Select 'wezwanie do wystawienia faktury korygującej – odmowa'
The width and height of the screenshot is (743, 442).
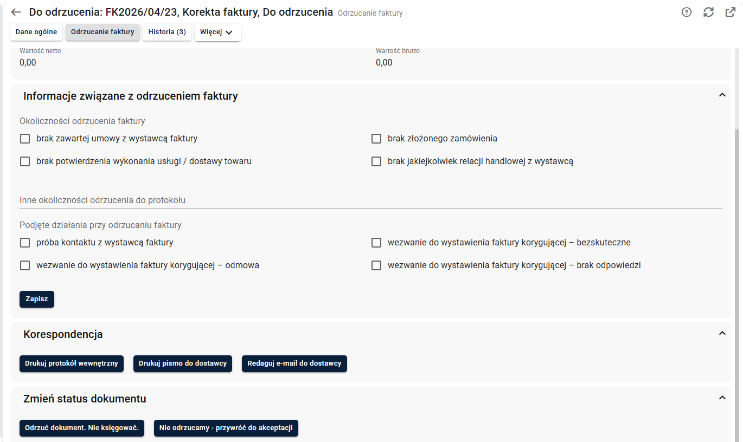coord(25,265)
